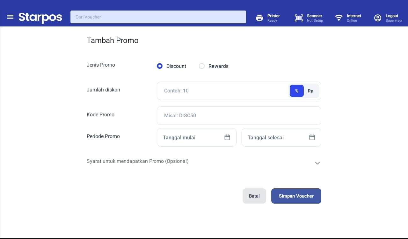Click the Jenis Promo label
This screenshot has width=408, height=239.
[101, 65]
